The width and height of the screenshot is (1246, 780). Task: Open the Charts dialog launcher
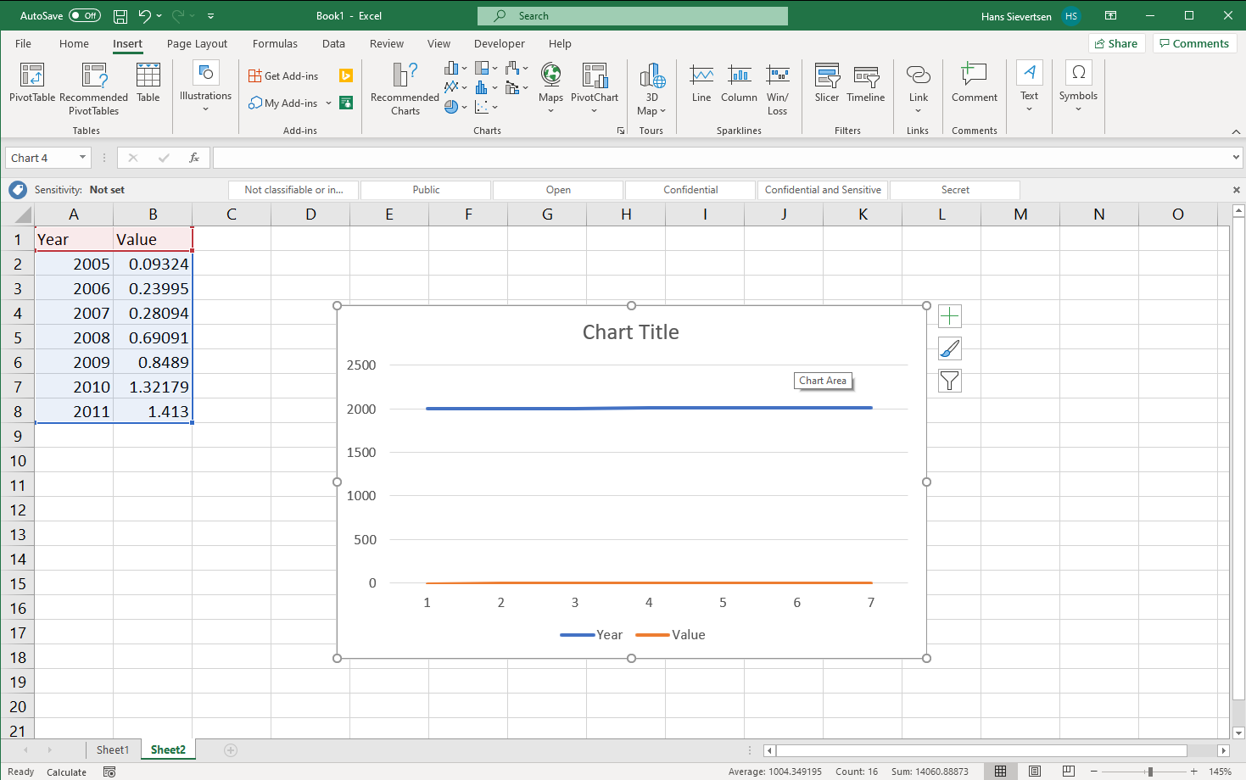click(x=621, y=131)
